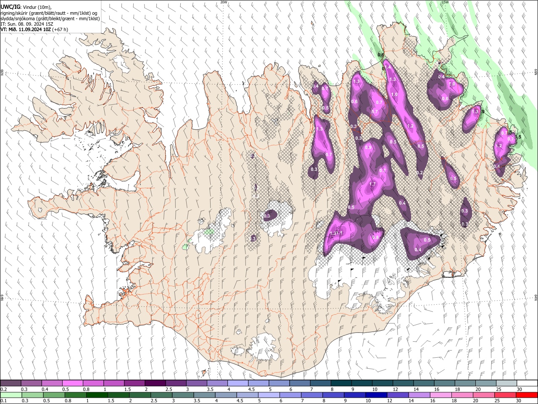Click the 'IT: Sun. 08. 09. 2024 15Z' line
The width and height of the screenshot is (538, 404).
click(27, 24)
